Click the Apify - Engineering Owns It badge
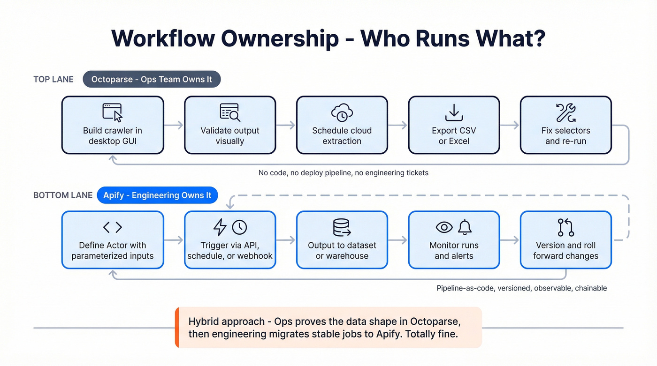 [x=157, y=195]
